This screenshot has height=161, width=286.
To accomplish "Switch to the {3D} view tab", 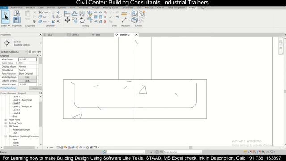I will coord(50,35).
